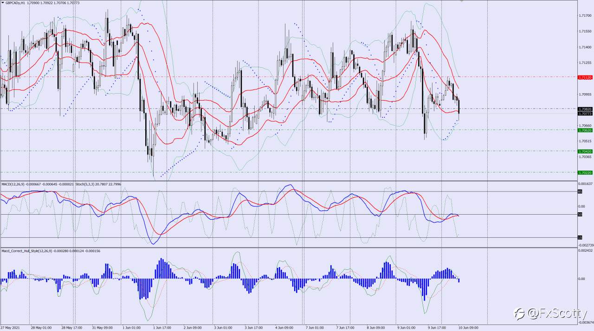Click the 1 Jun 01:00 time label
This screenshot has height=331, width=594.
pyautogui.click(x=132, y=327)
